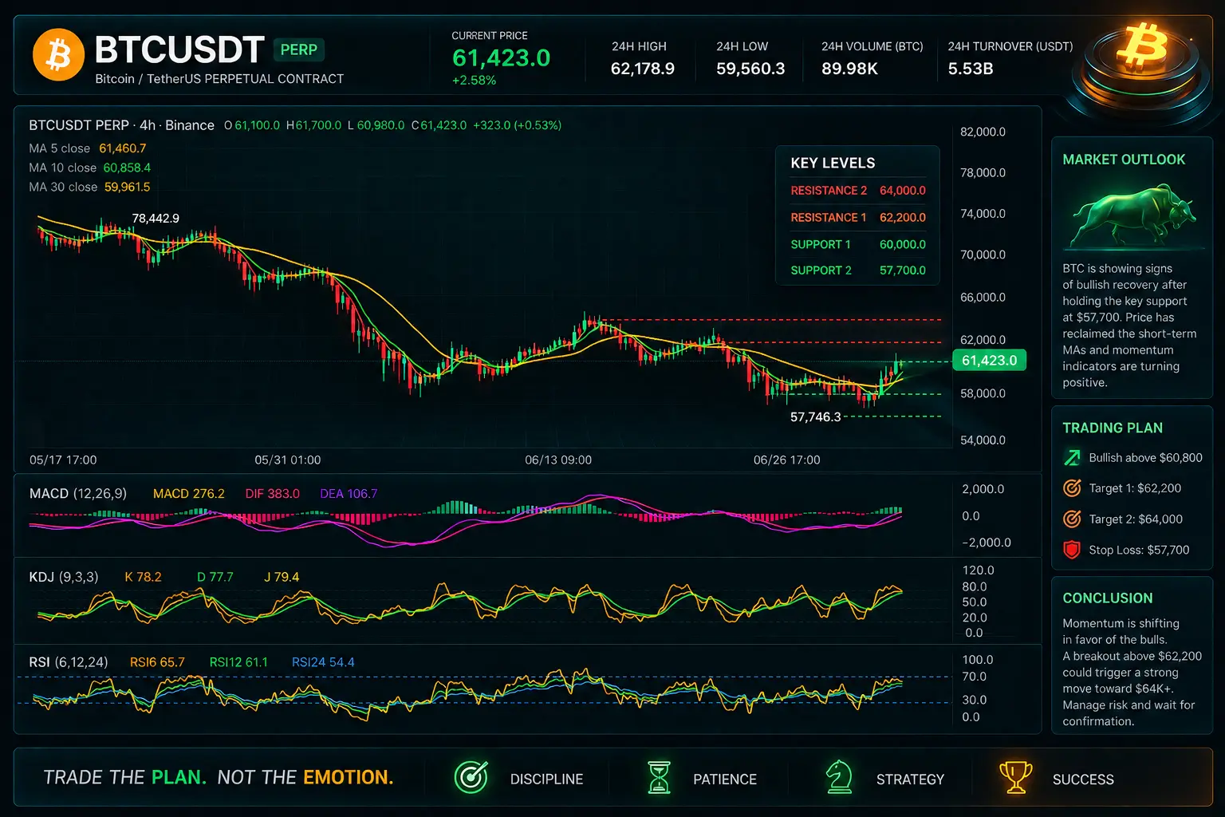1225x817 pixels.
Task: Click the D 77.7 value
Action: 215,577
